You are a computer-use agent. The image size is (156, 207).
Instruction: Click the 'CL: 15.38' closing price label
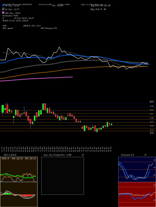point(57,6)
